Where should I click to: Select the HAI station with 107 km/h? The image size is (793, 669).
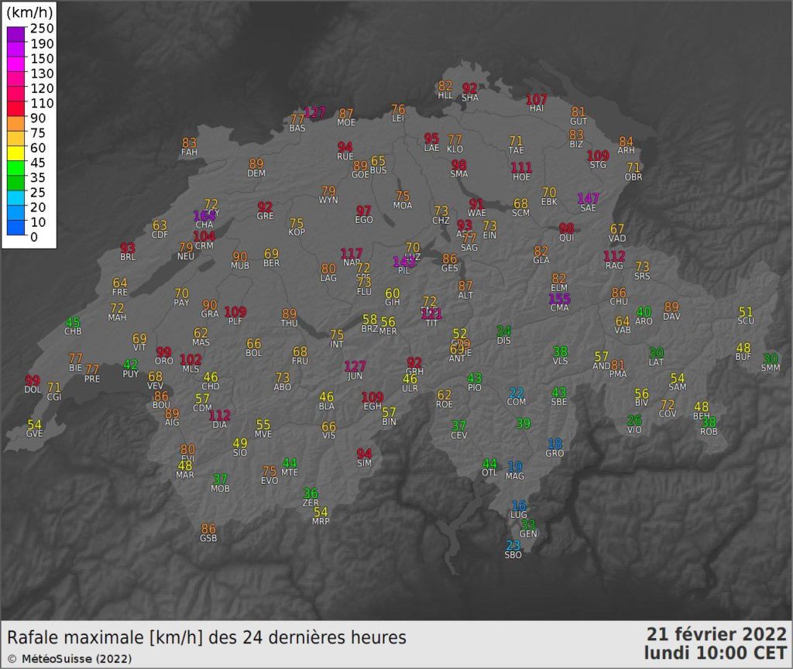(537, 100)
